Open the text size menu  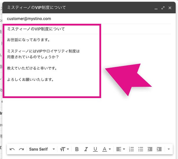click(x=64, y=149)
